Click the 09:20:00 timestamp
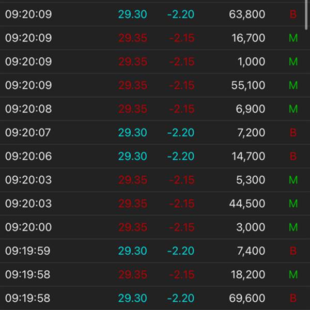This screenshot has height=310, width=310. 28,227
